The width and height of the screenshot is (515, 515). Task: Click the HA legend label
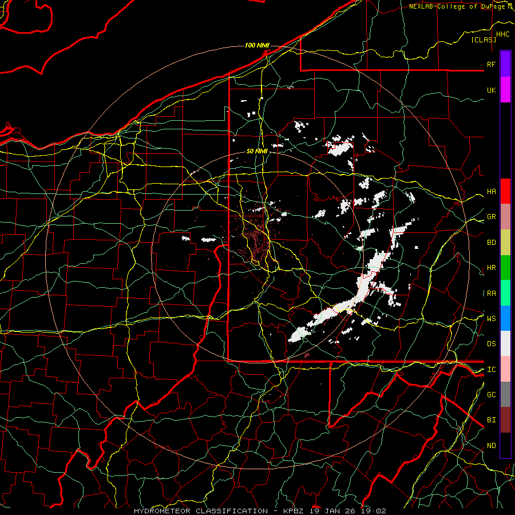[x=491, y=192]
